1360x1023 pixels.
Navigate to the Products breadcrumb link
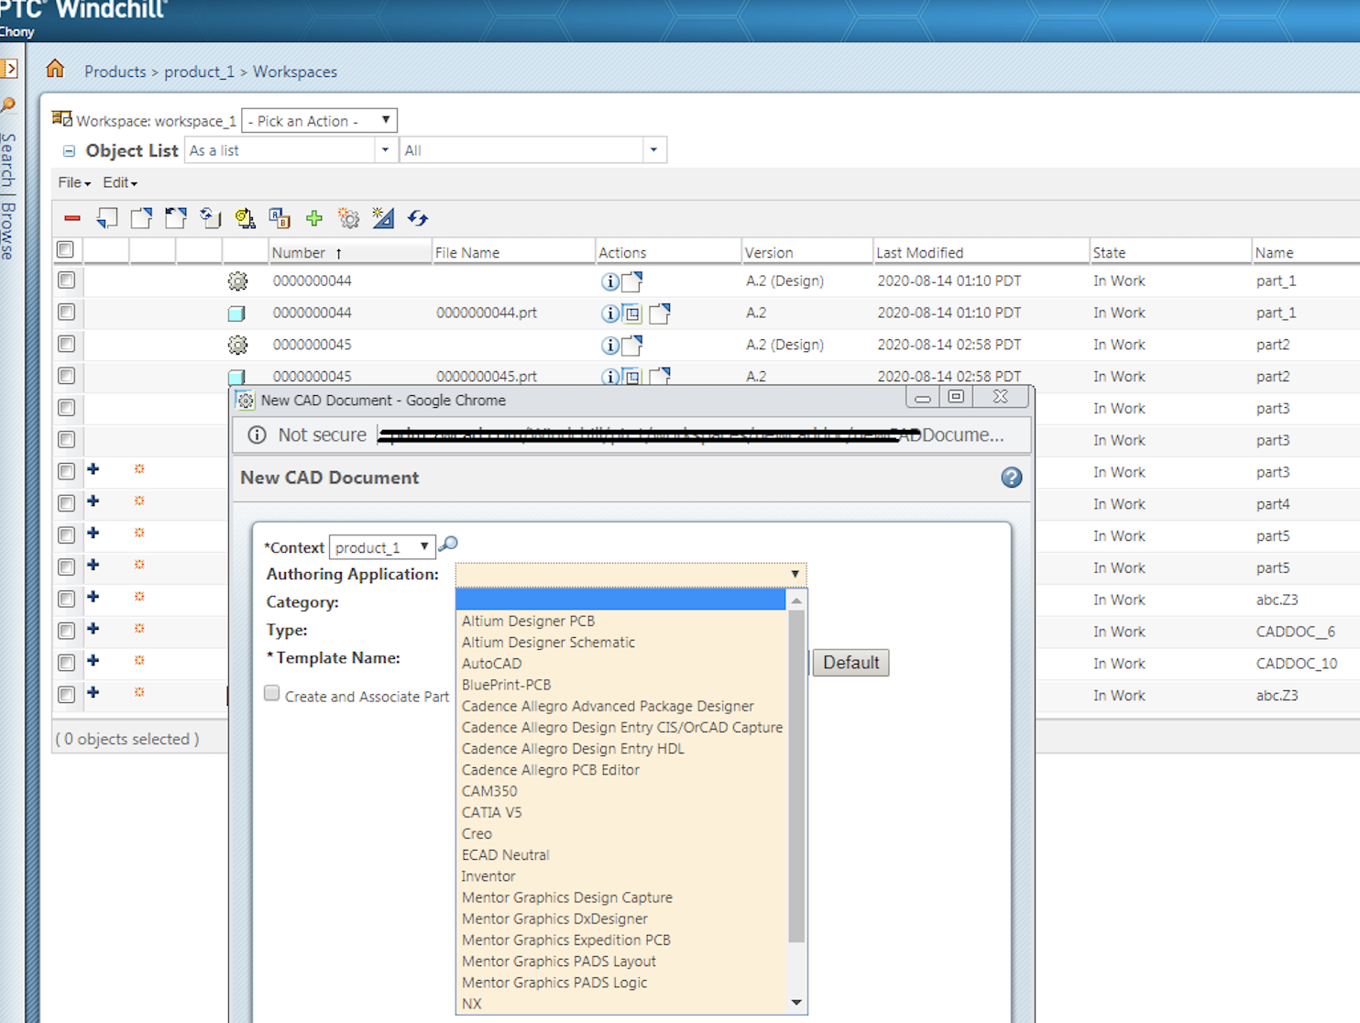click(x=115, y=71)
